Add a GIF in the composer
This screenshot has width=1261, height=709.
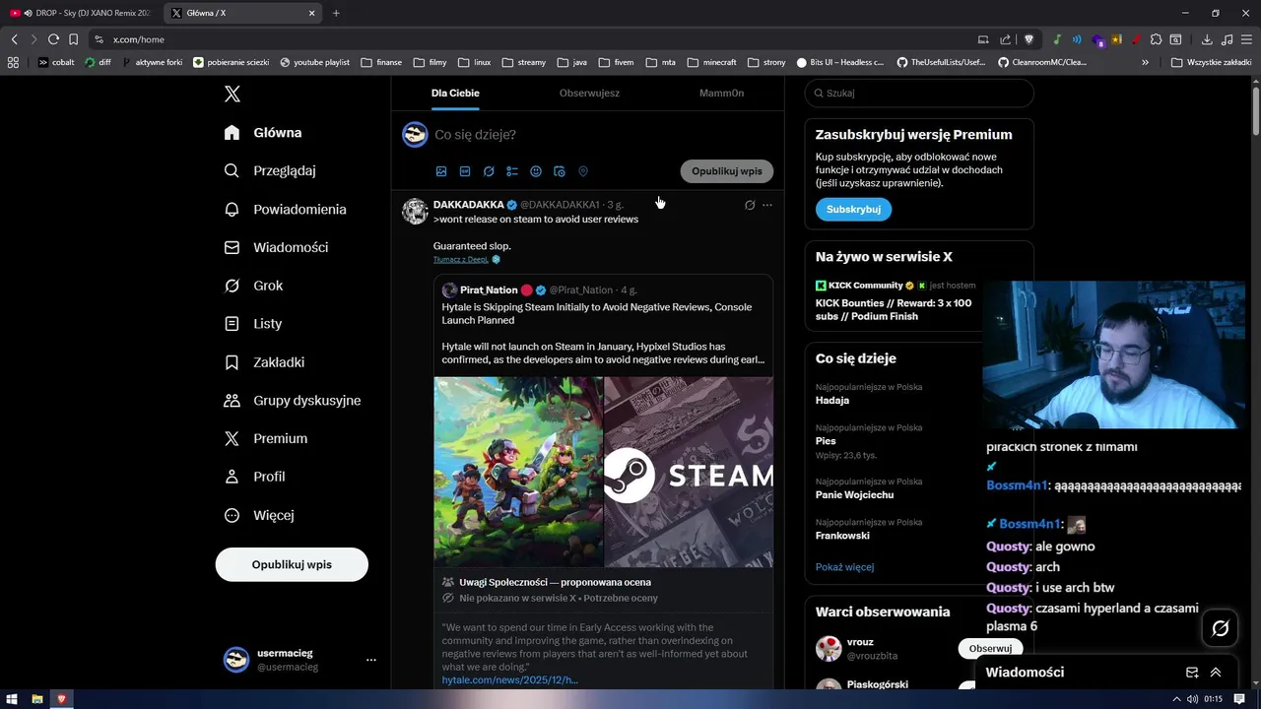tap(465, 171)
